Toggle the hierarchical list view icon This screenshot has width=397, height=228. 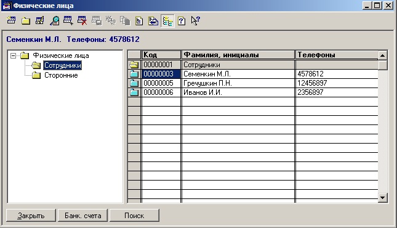167,21
